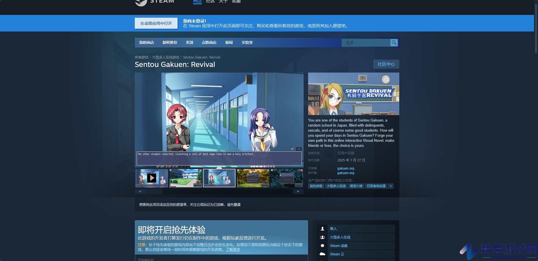Click the 即将开启抢先体验 heading
Image resolution: width=538 pixels, height=261 pixels.
(172, 230)
